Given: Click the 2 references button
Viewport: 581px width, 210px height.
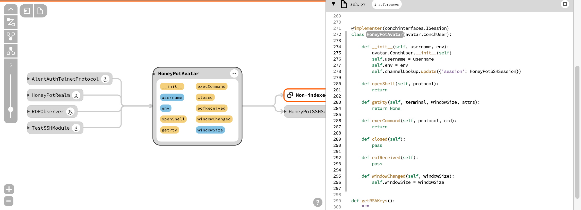Looking at the screenshot, I should point(386,4).
